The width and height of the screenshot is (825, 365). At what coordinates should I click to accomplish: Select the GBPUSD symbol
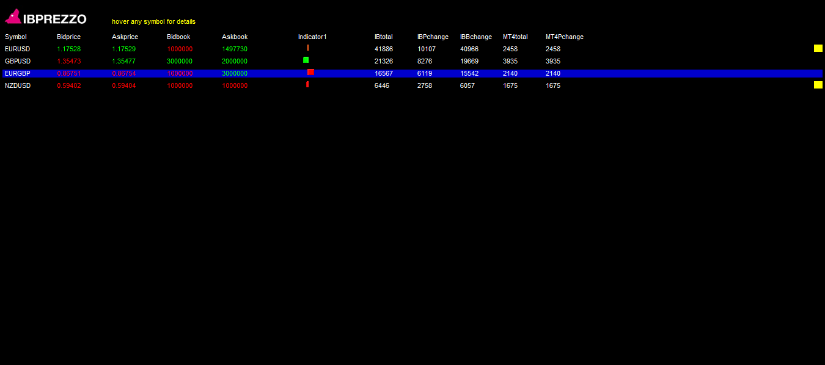pyautogui.click(x=17, y=61)
